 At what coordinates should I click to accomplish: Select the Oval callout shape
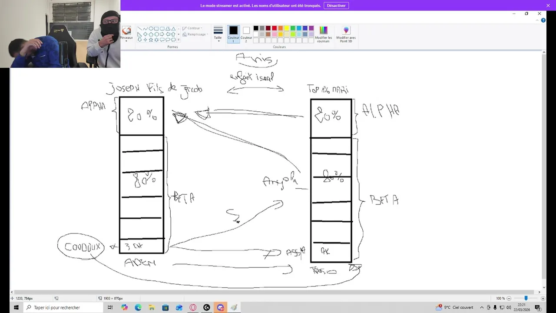coord(168,40)
